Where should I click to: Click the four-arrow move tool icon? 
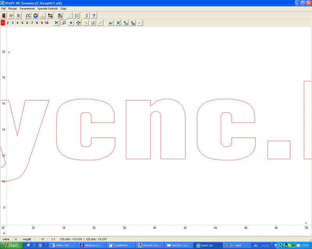point(78,23)
